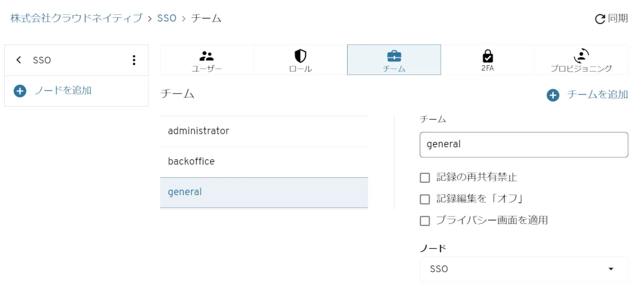
Task: Click the チーム briefcase icon
Action: coord(394,56)
